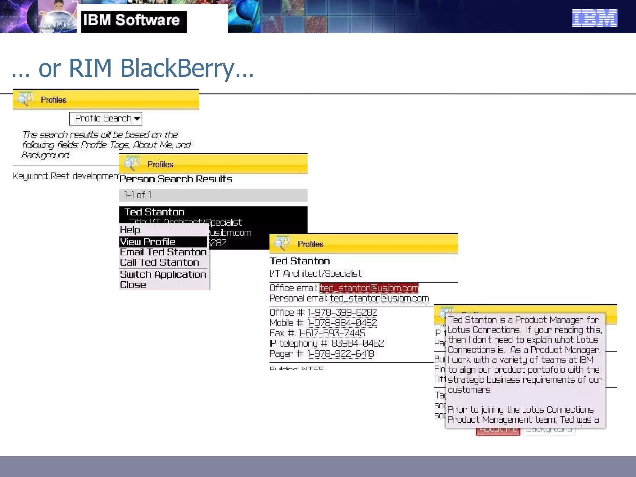
Task: Click the Profiles icon above Ted Stanton profile details
Action: click(282, 243)
